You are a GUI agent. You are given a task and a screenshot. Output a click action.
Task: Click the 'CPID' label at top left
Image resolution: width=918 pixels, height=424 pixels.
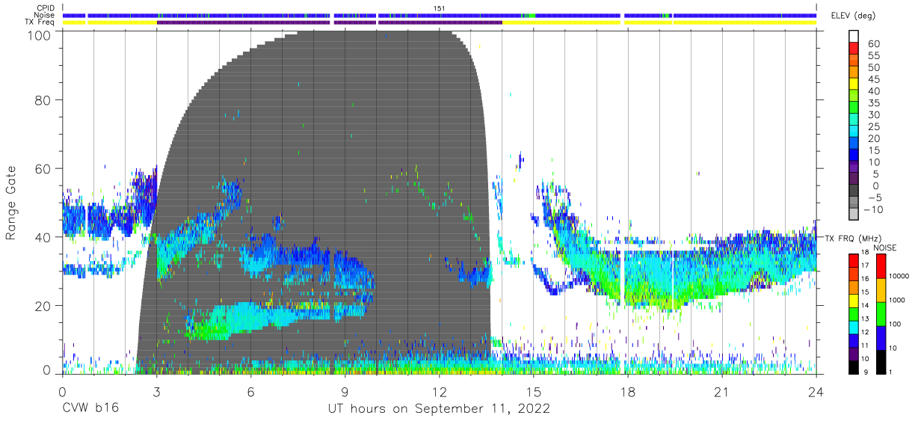[45, 8]
